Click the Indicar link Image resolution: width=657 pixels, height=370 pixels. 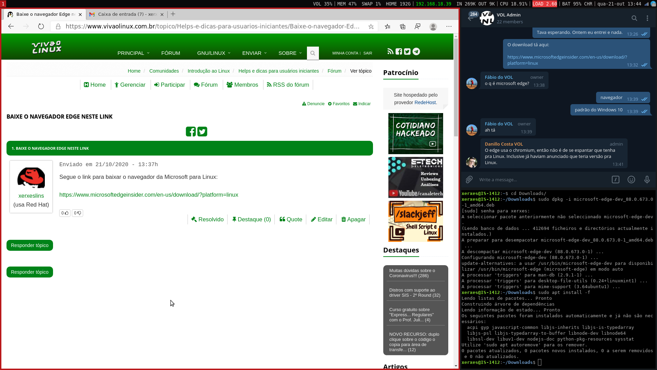(362, 104)
